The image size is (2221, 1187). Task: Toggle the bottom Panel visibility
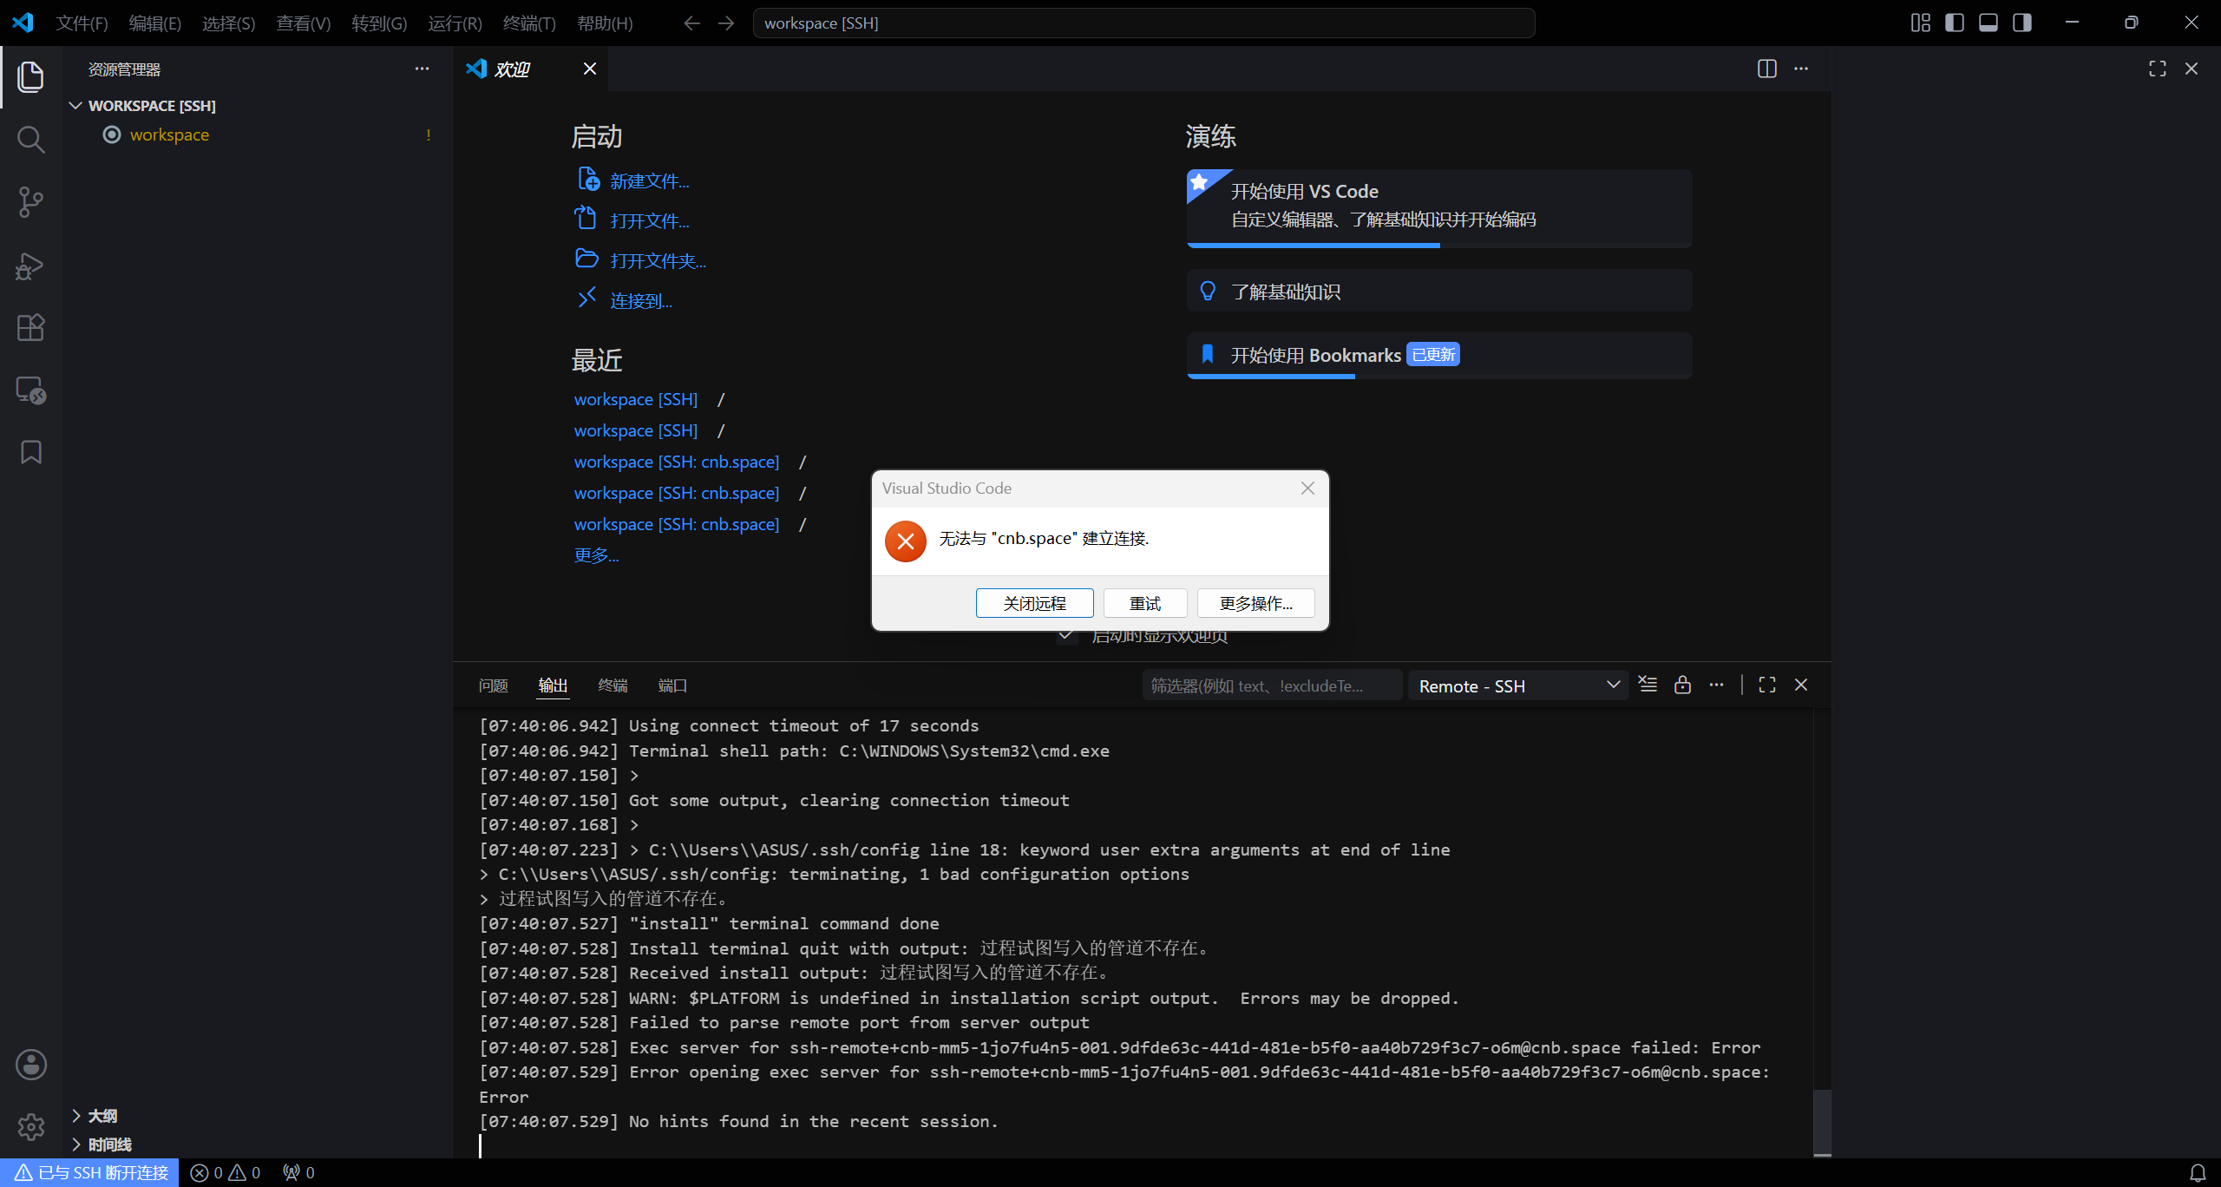[1988, 23]
